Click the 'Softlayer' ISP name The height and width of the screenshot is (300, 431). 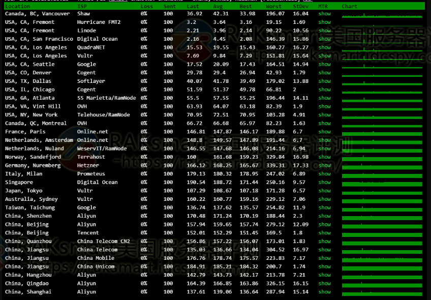coord(91,81)
